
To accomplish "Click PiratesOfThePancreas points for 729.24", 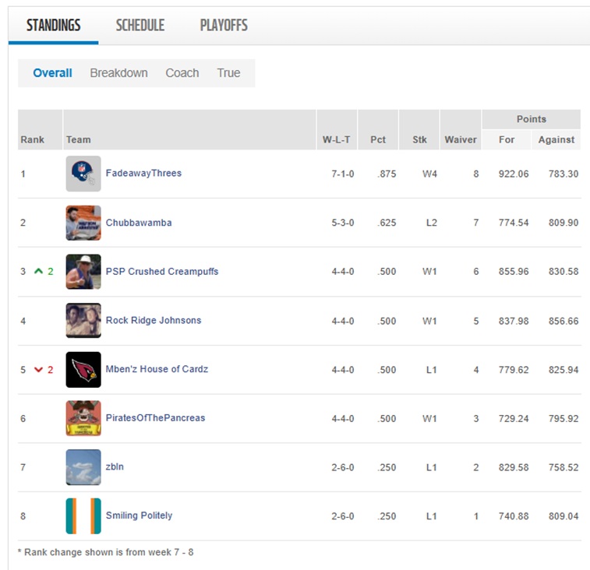I will point(514,418).
